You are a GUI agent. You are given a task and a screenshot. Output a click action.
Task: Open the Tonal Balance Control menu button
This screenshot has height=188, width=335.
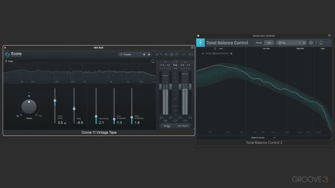pyautogui.click(x=200, y=43)
